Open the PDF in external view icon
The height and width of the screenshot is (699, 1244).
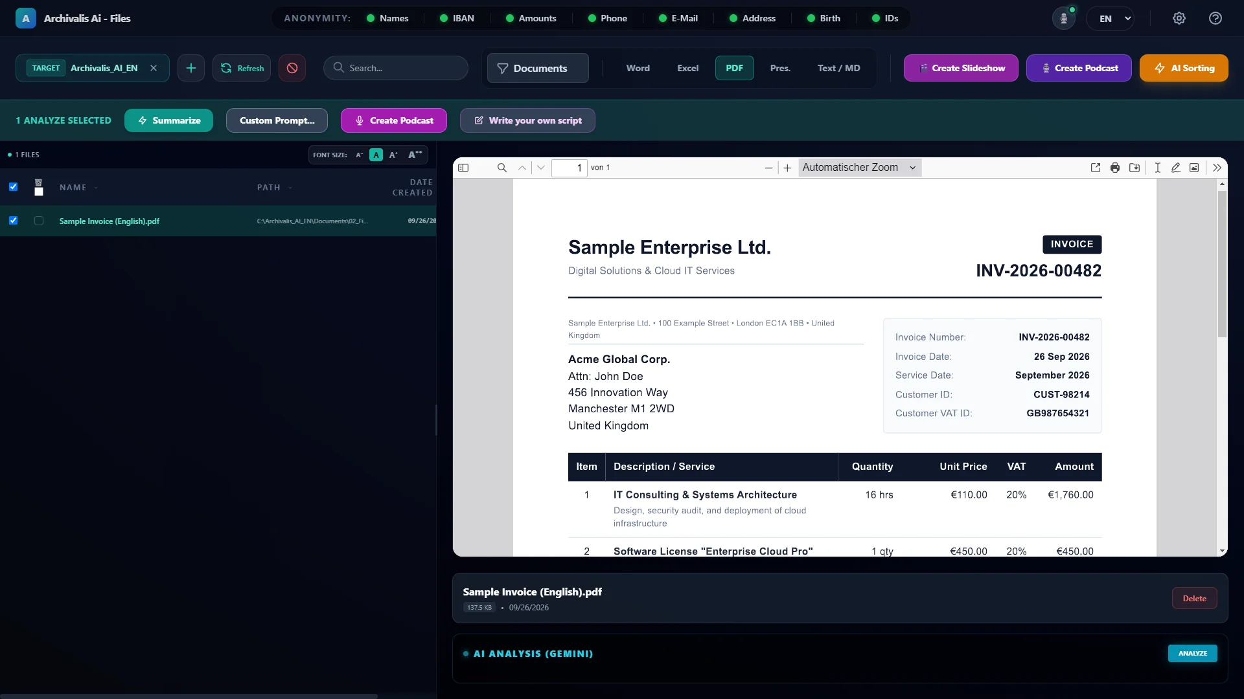tap(1096, 168)
